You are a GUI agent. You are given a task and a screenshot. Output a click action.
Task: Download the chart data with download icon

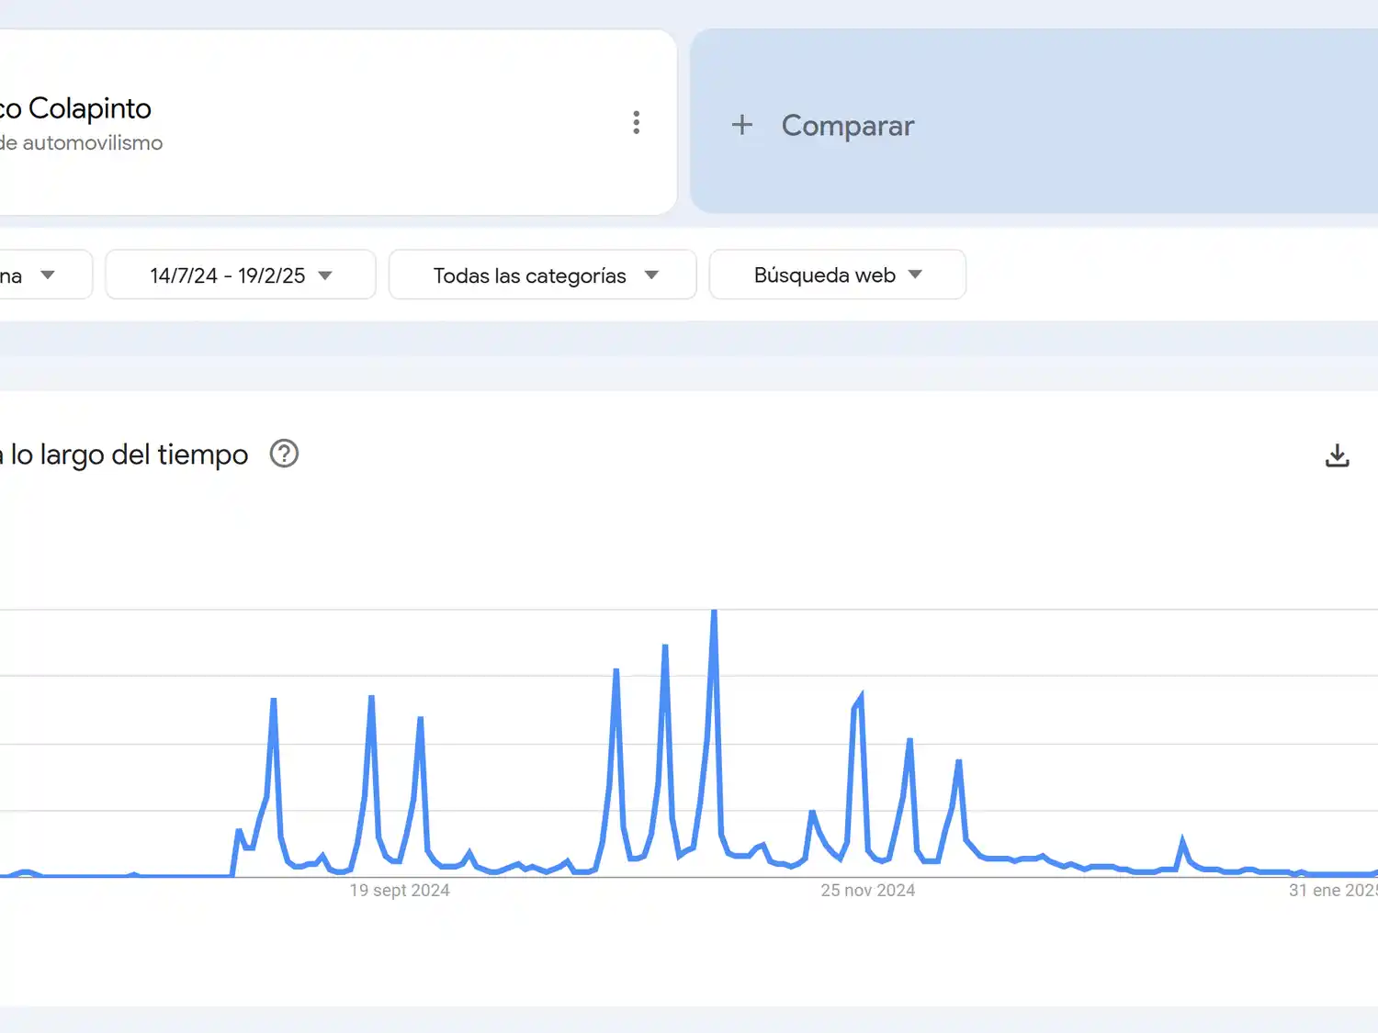tap(1337, 455)
